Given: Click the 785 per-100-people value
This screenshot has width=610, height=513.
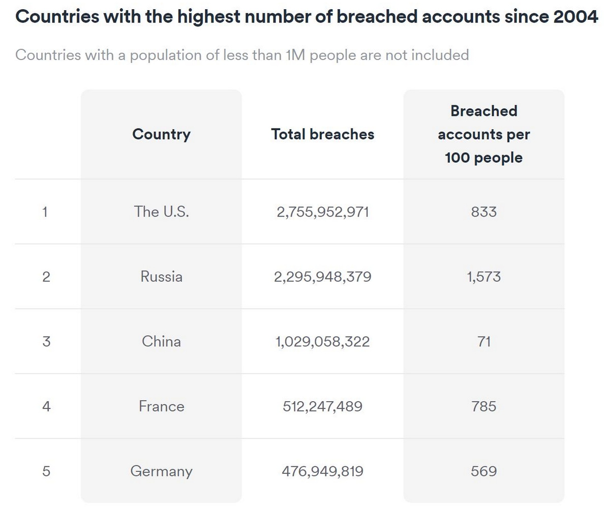Looking at the screenshot, I should coord(483,406).
